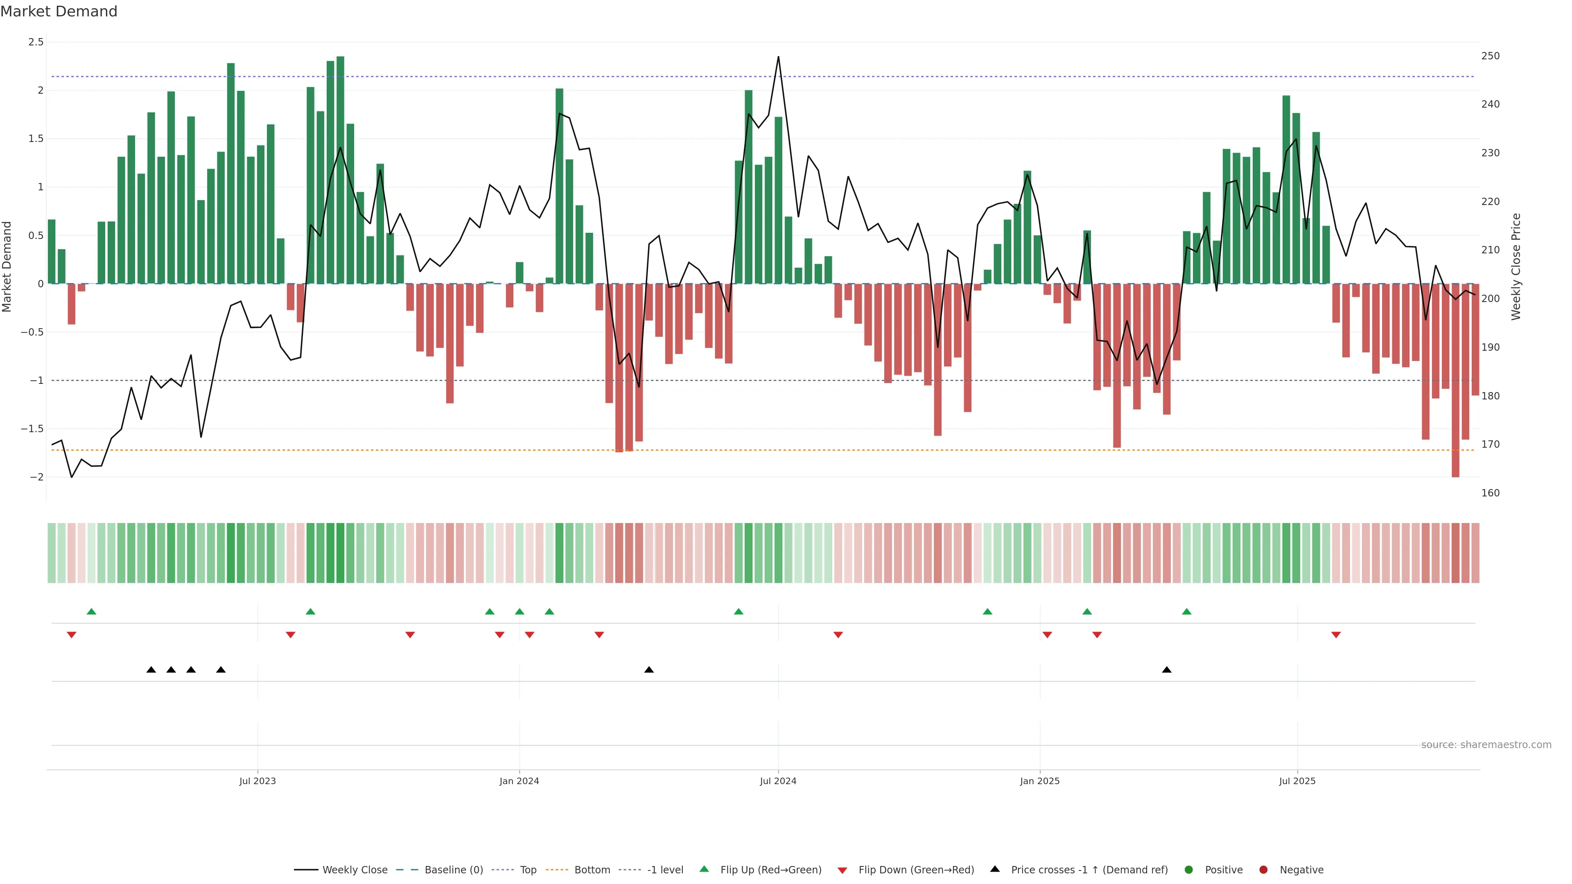This screenshot has width=1572, height=884.
Task: Click the Weekly Close Price axis title
Action: tap(1516, 266)
